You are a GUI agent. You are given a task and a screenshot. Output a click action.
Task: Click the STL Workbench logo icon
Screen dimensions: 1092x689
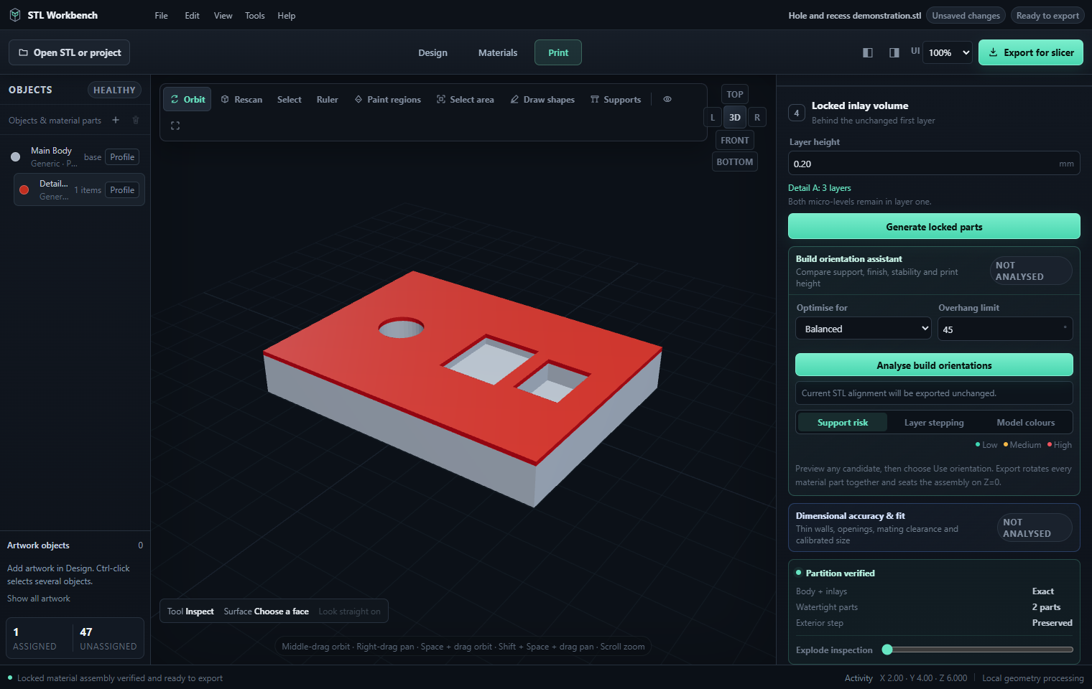tap(14, 15)
